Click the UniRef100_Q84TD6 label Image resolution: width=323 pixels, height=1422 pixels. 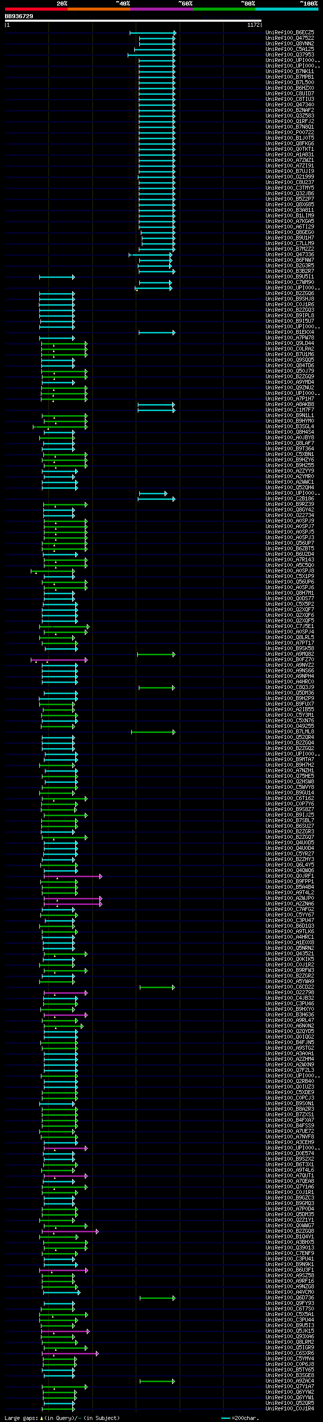coord(290,365)
